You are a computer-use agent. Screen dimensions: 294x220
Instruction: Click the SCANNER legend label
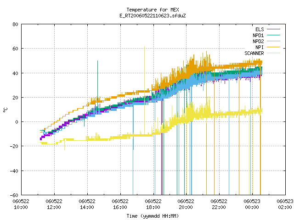[254, 53]
